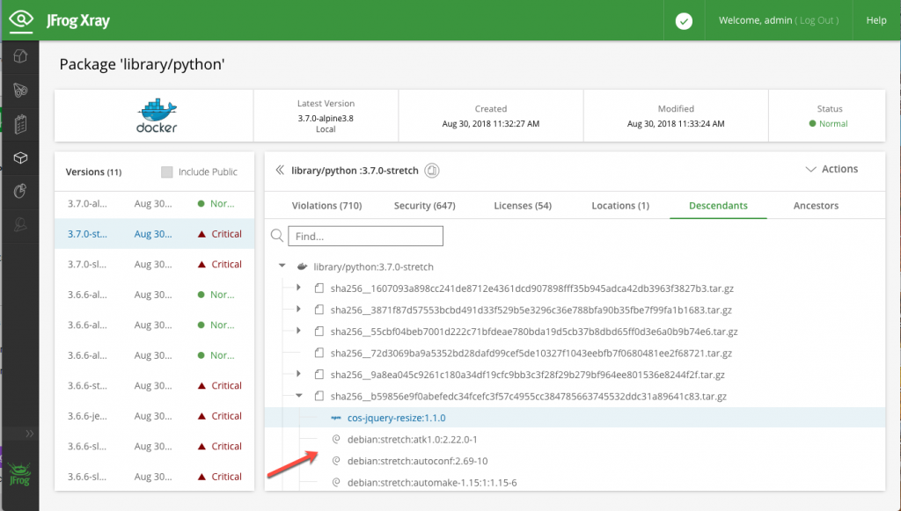This screenshot has width=901, height=511.
Task: Click the magnifier icon beside Find field
Action: 277,236
